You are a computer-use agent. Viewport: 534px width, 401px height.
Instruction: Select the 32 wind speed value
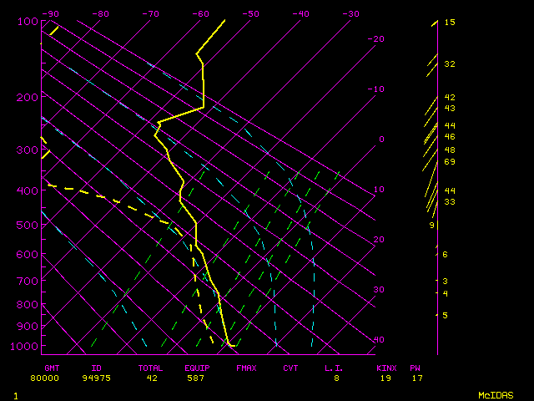click(449, 64)
